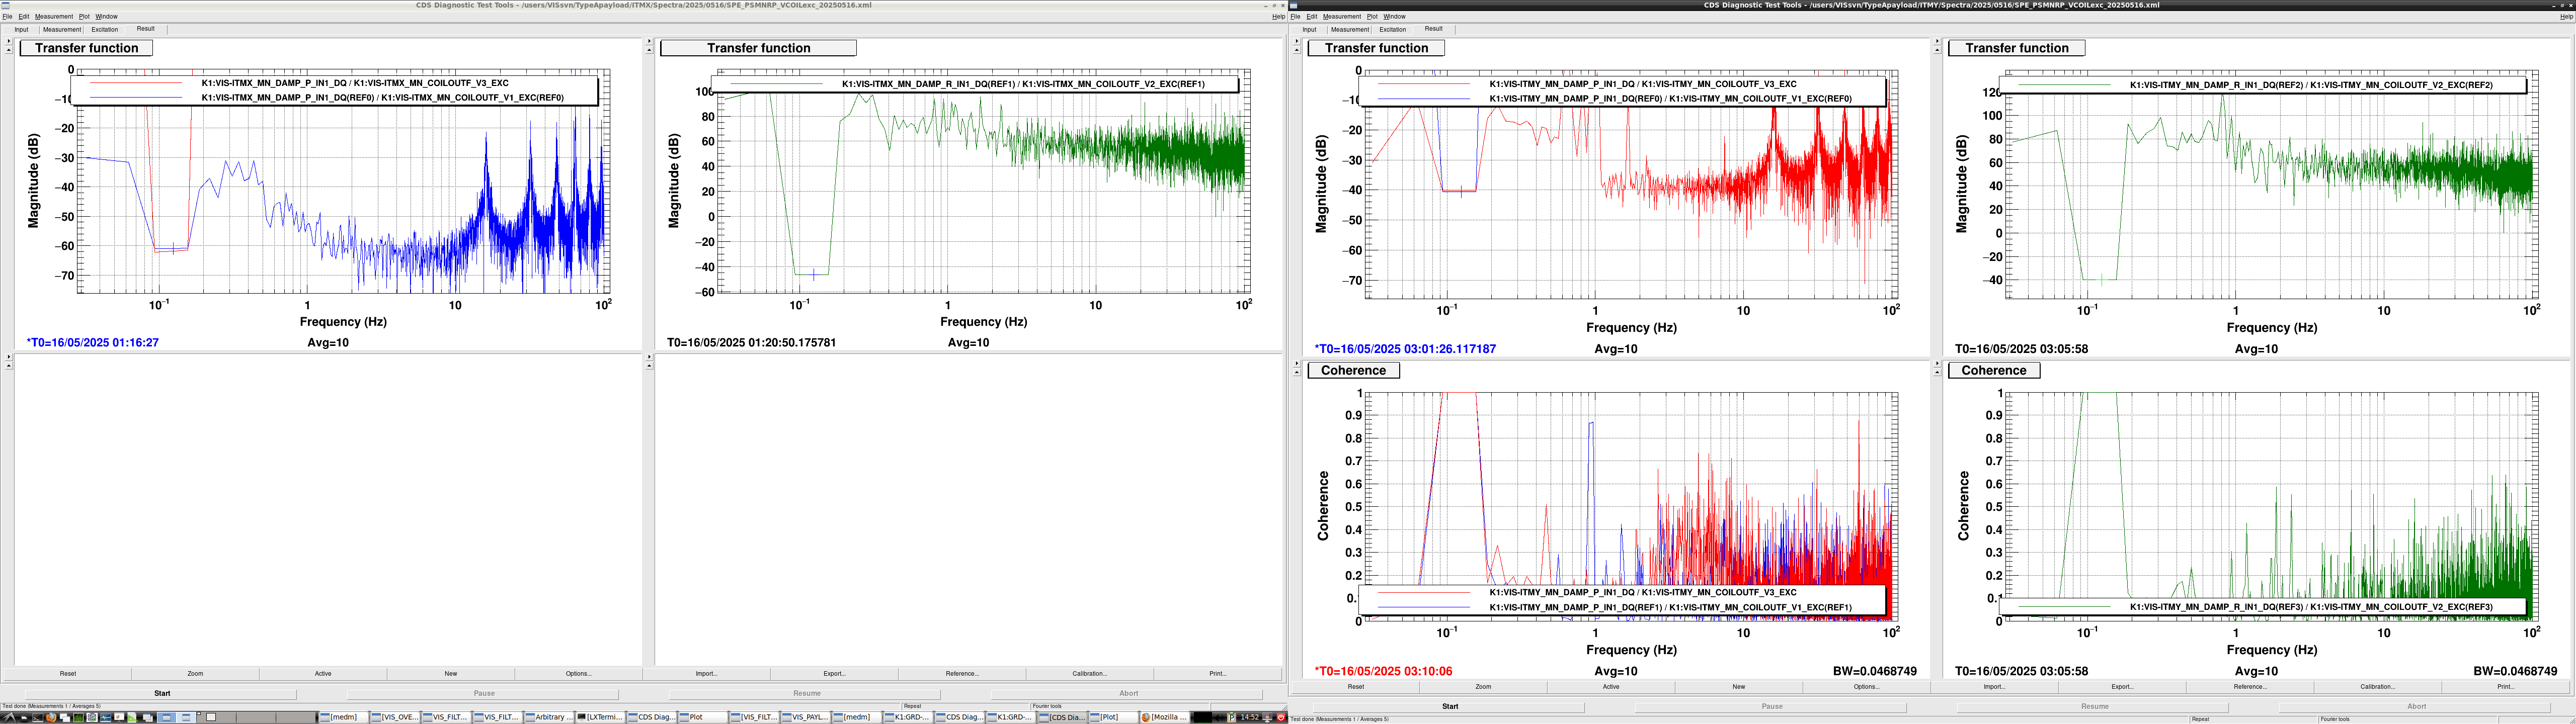
Task: Click blue T0=16/05/2025 01:16:27 label
Action: point(93,342)
